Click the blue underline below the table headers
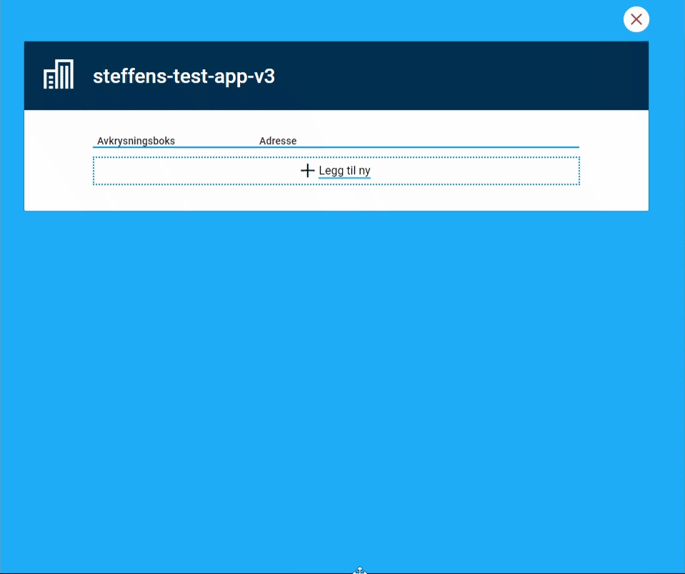The image size is (685, 574). coord(336,147)
